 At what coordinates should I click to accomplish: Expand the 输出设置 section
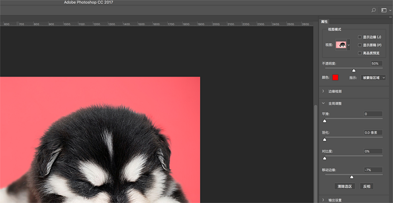pyautogui.click(x=323, y=200)
